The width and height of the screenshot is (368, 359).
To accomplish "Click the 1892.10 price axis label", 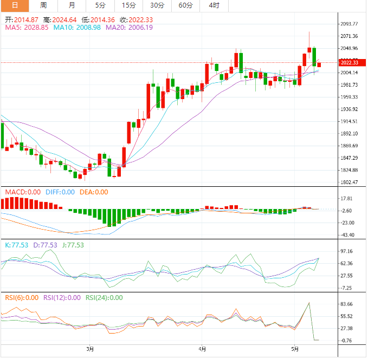I will pyautogui.click(x=349, y=134).
